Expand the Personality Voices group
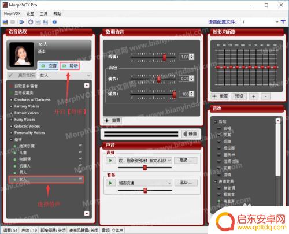 pyautogui.click(x=11, y=133)
